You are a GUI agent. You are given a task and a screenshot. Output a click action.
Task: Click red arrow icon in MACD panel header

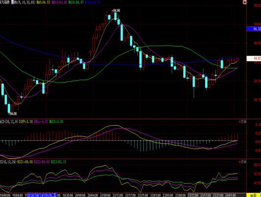[240, 122]
